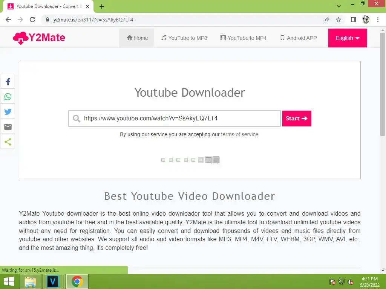Go to Home nav item
Screen dimensions: 386x289
[x=137, y=38]
